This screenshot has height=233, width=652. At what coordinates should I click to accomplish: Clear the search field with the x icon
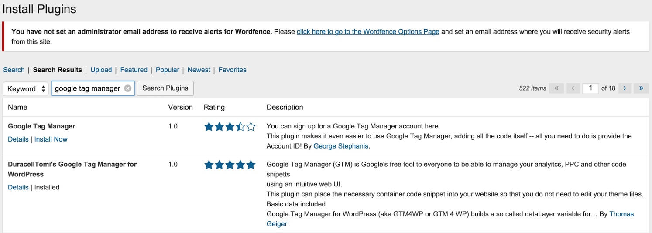tap(127, 88)
